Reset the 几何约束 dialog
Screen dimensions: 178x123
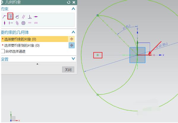pos(69,2)
